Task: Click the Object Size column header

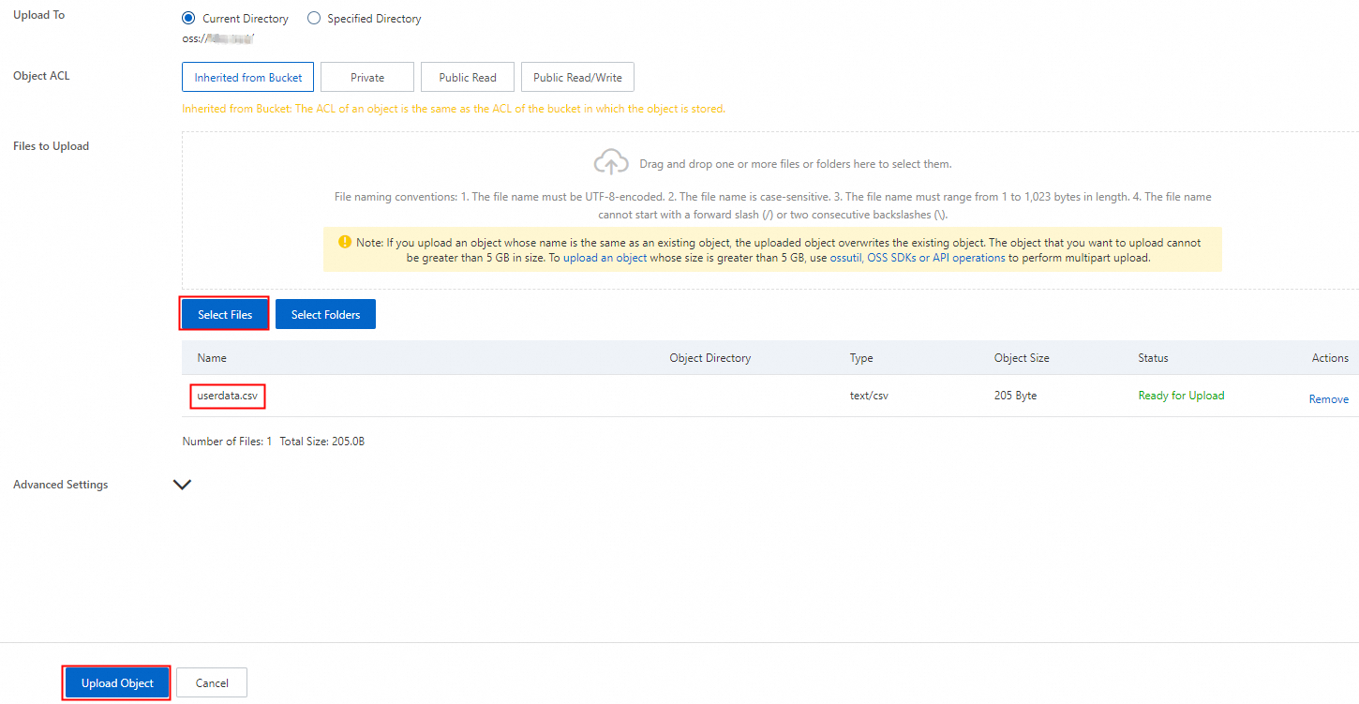Action: coord(1022,358)
